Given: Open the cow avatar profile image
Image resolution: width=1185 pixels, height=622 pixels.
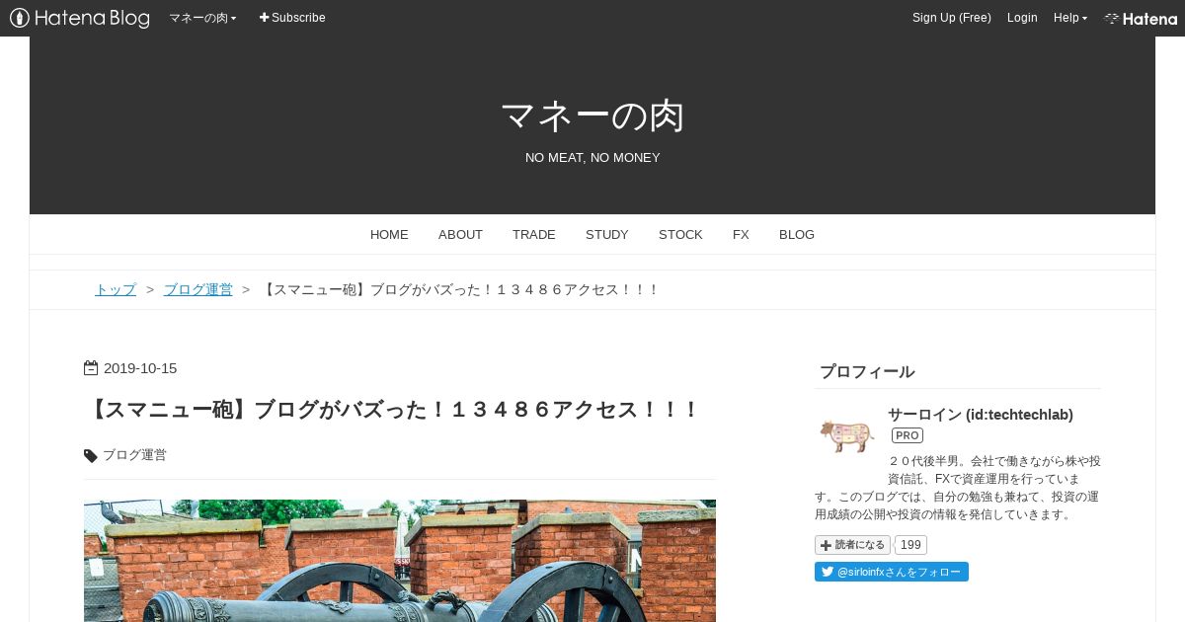Looking at the screenshot, I should point(846,434).
